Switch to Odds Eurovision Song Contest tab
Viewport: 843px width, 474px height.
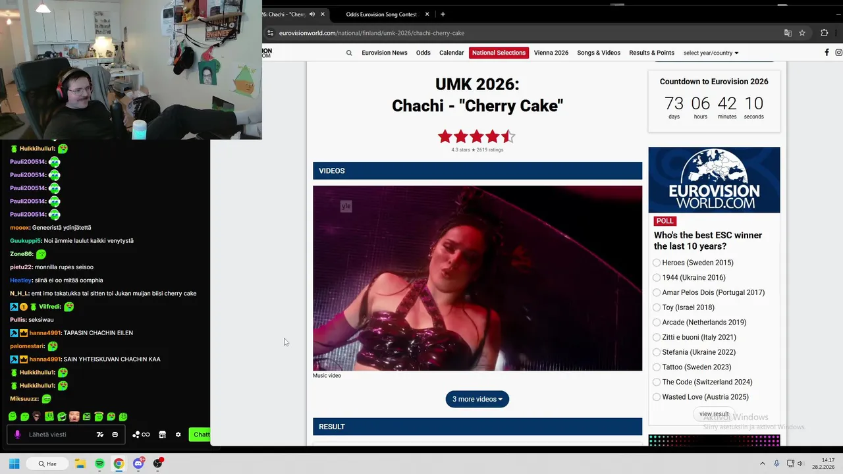[x=382, y=14]
